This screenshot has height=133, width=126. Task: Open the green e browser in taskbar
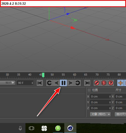(58, 128)
